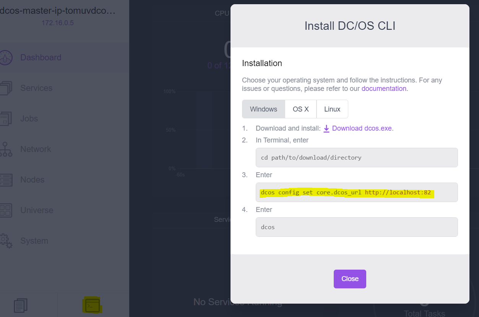
Task: Click the Jobs sidebar icon
Action: click(5, 119)
